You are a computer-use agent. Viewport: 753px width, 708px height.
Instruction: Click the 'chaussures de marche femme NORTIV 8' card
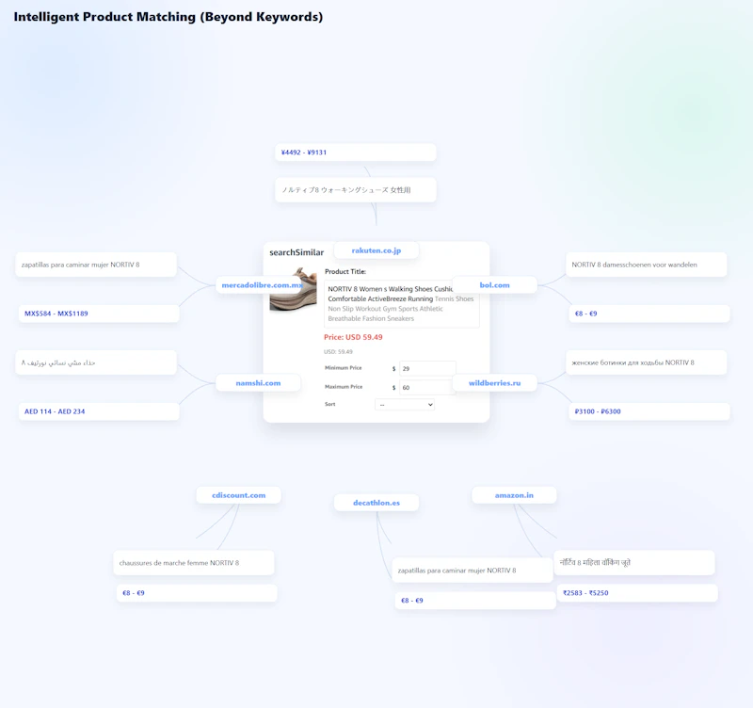194,563
